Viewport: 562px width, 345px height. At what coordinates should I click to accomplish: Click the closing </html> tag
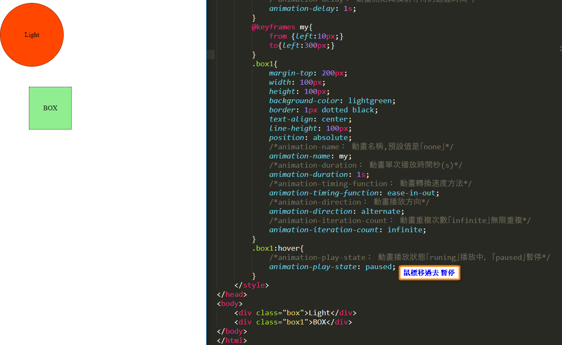pos(232,340)
